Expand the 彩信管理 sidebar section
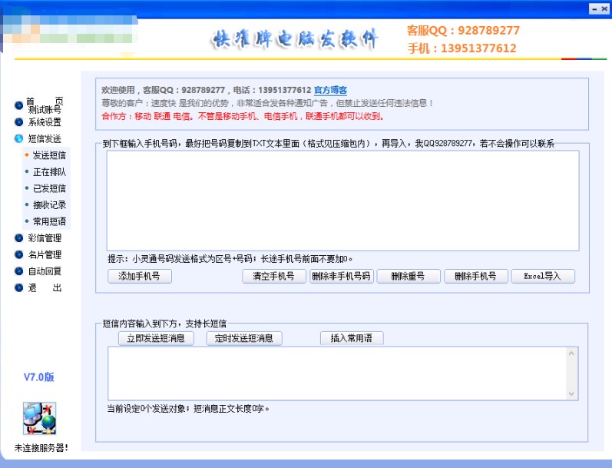 [x=45, y=238]
